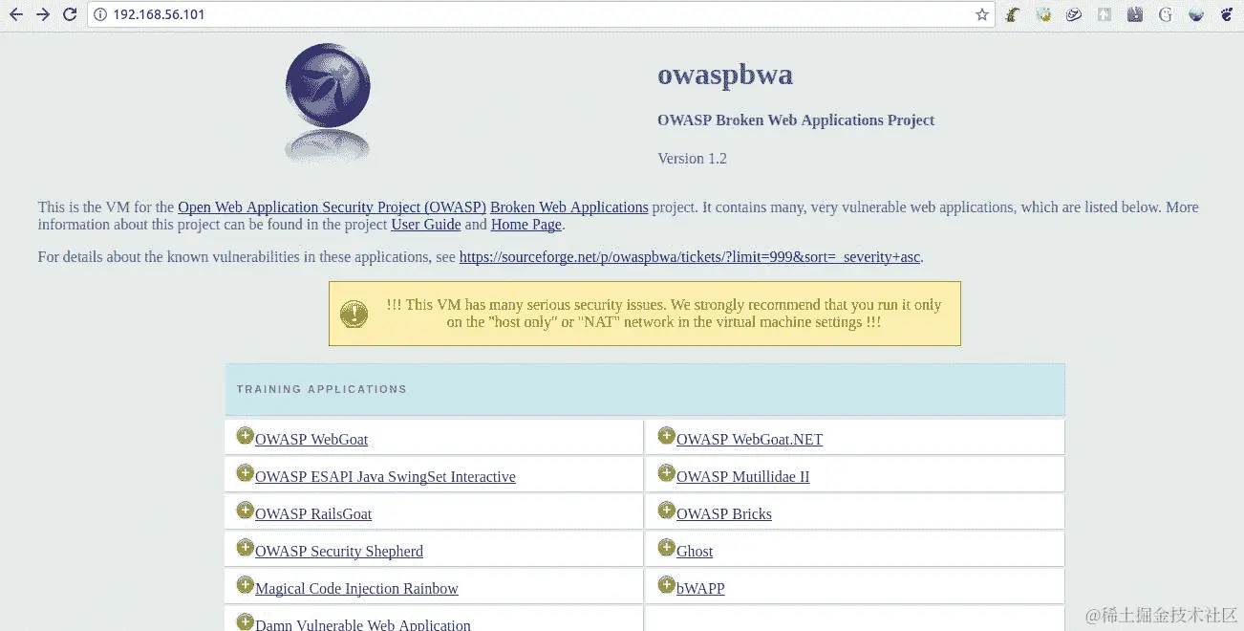Open the GNOME footprint extension icon
Viewport: 1244px width, 631px height.
[x=1226, y=14]
